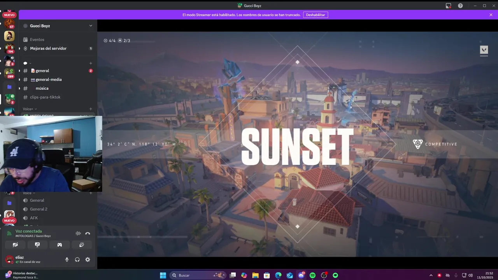This screenshot has height=280, width=498.
Task: Collapse the Voice category
Action: [29, 193]
